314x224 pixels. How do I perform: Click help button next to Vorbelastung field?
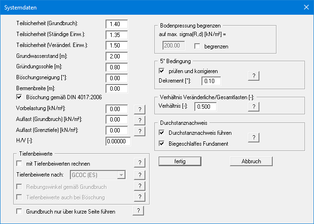(139, 109)
